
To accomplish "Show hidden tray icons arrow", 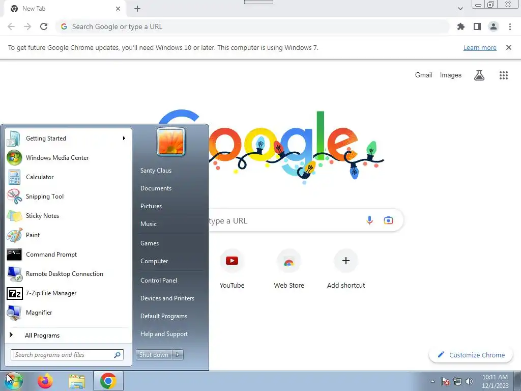I will [x=432, y=381].
